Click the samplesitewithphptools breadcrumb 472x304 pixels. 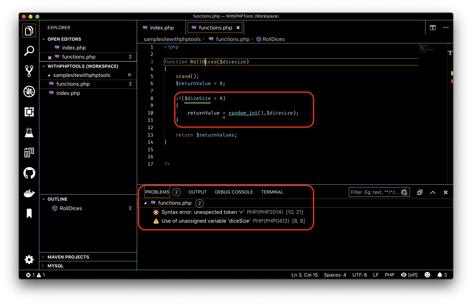point(172,39)
